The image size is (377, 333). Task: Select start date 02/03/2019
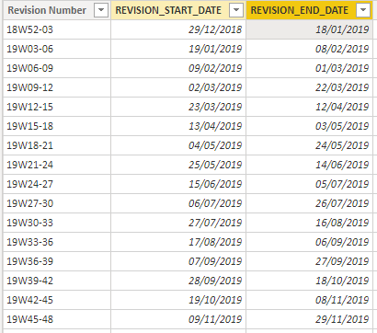click(178, 87)
